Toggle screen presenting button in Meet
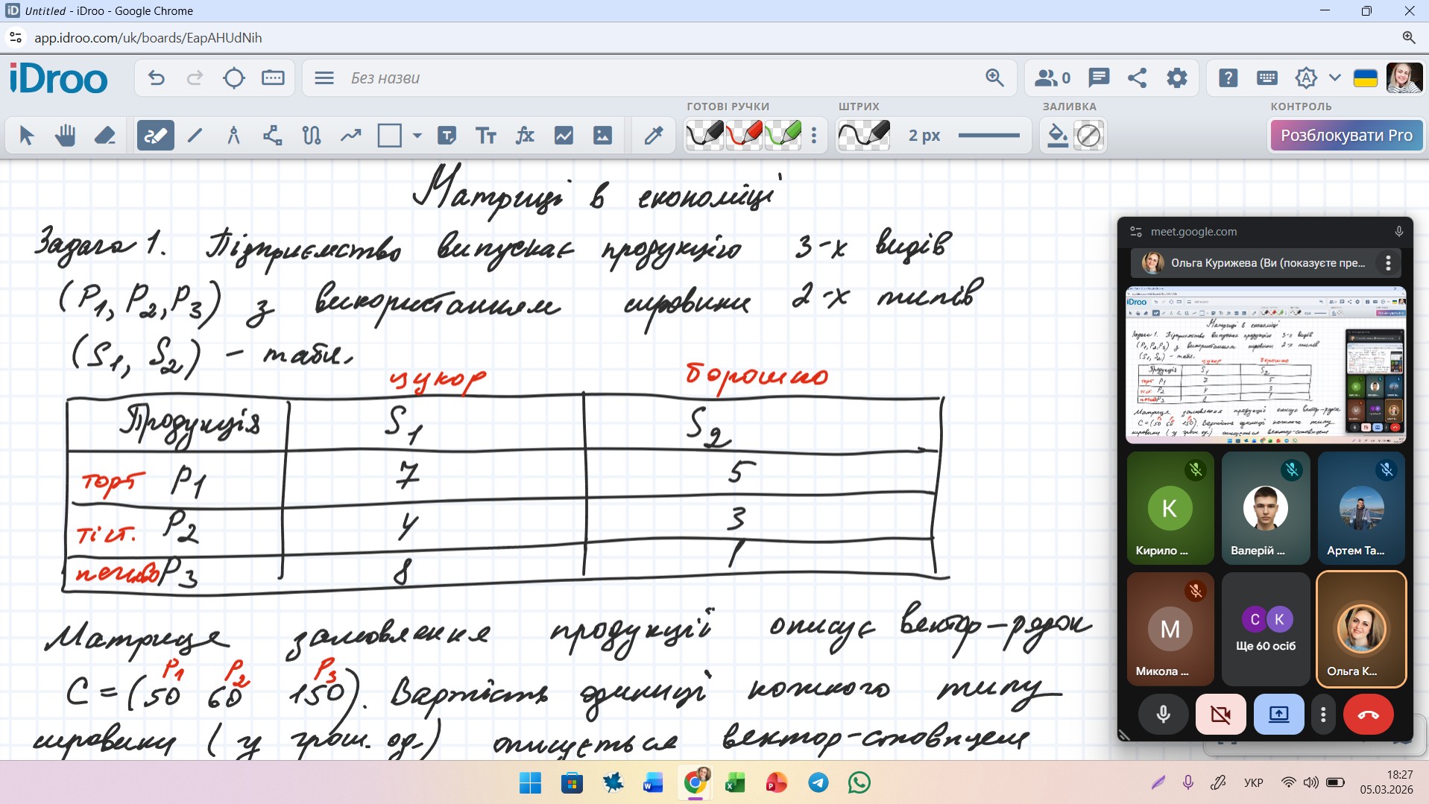Viewport: 1429px width, 804px height. click(1278, 715)
